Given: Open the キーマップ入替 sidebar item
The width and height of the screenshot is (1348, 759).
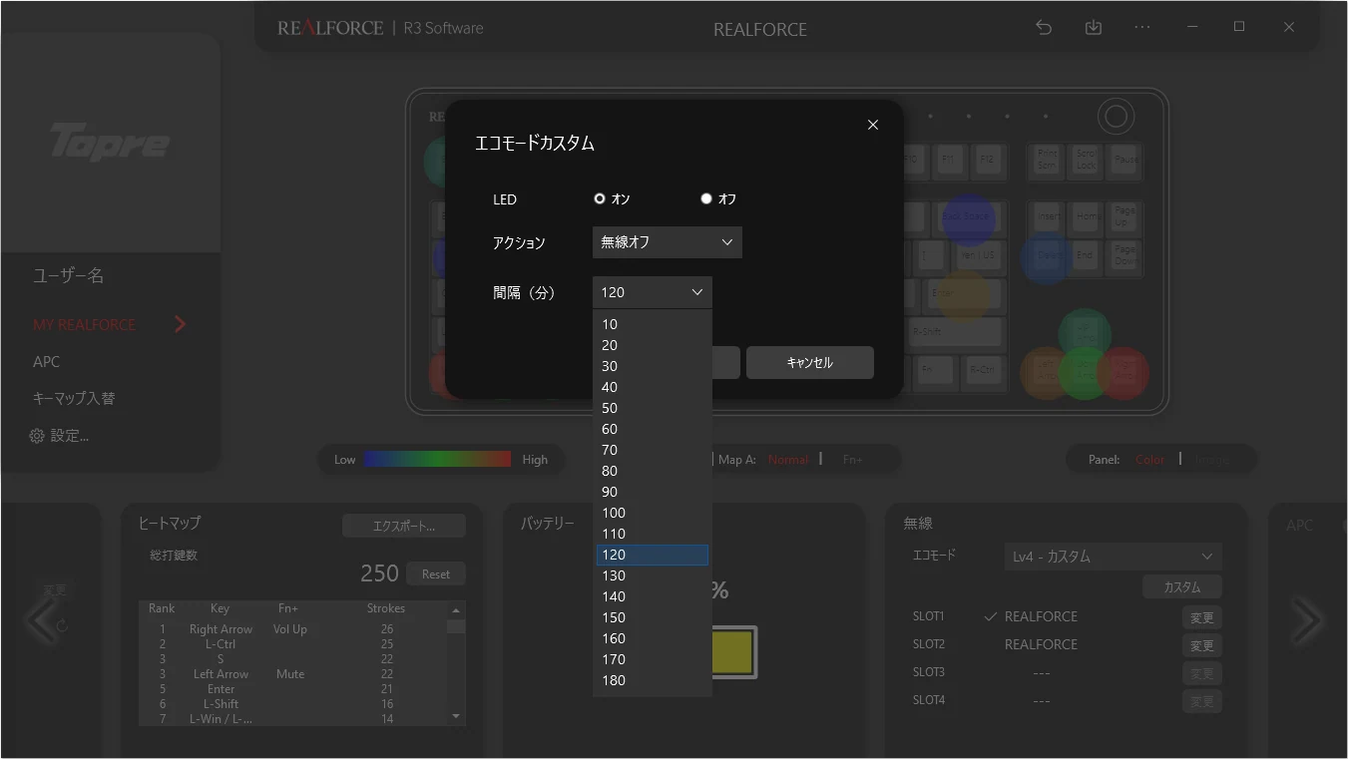Looking at the screenshot, I should coord(74,398).
